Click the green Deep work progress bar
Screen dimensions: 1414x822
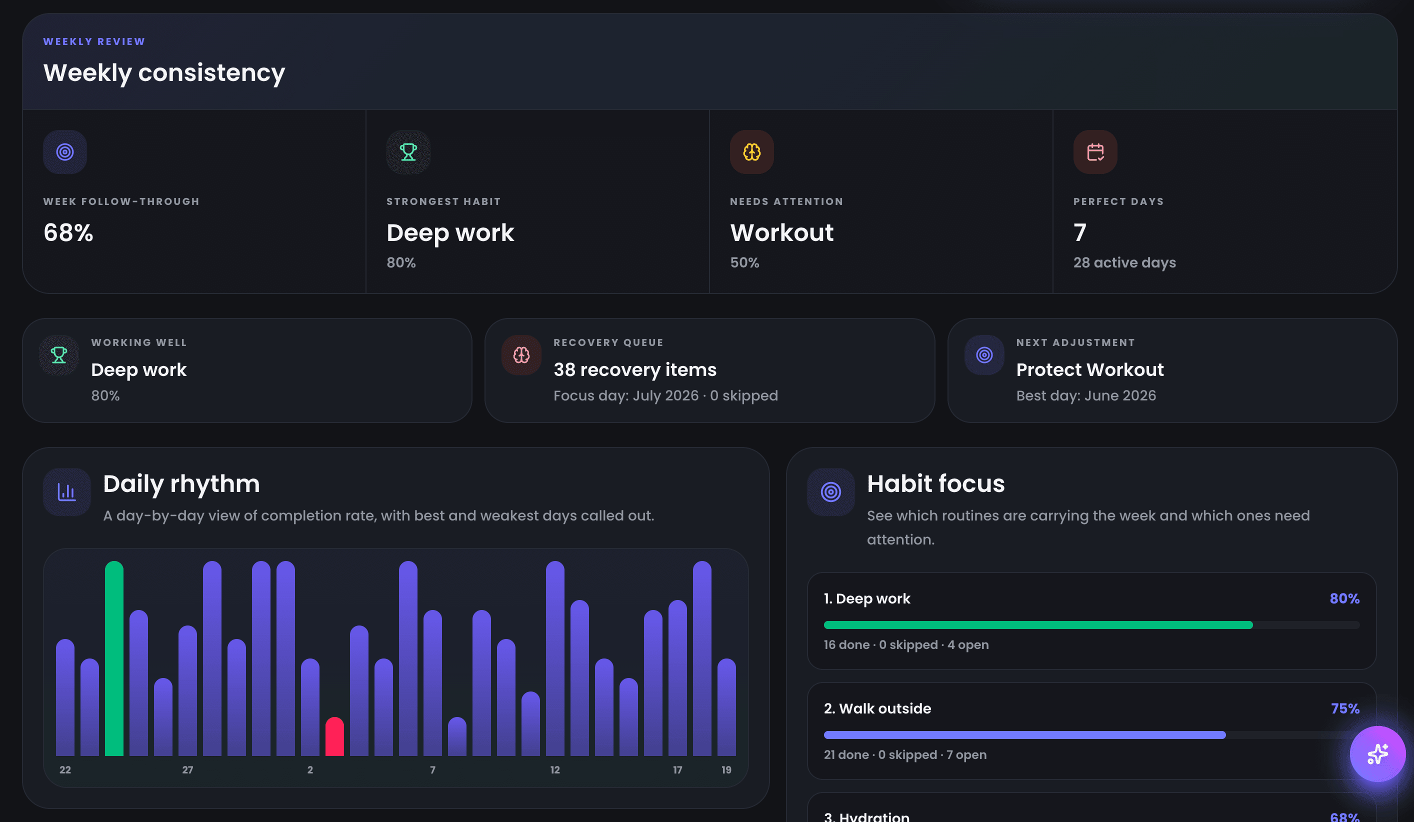click(1038, 625)
